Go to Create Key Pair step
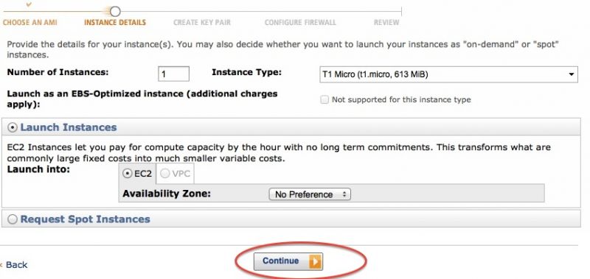This screenshot has width=590, height=279. (202, 23)
